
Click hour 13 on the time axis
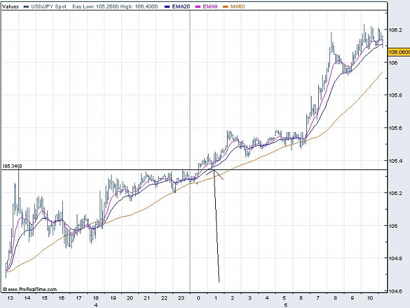point(10,298)
